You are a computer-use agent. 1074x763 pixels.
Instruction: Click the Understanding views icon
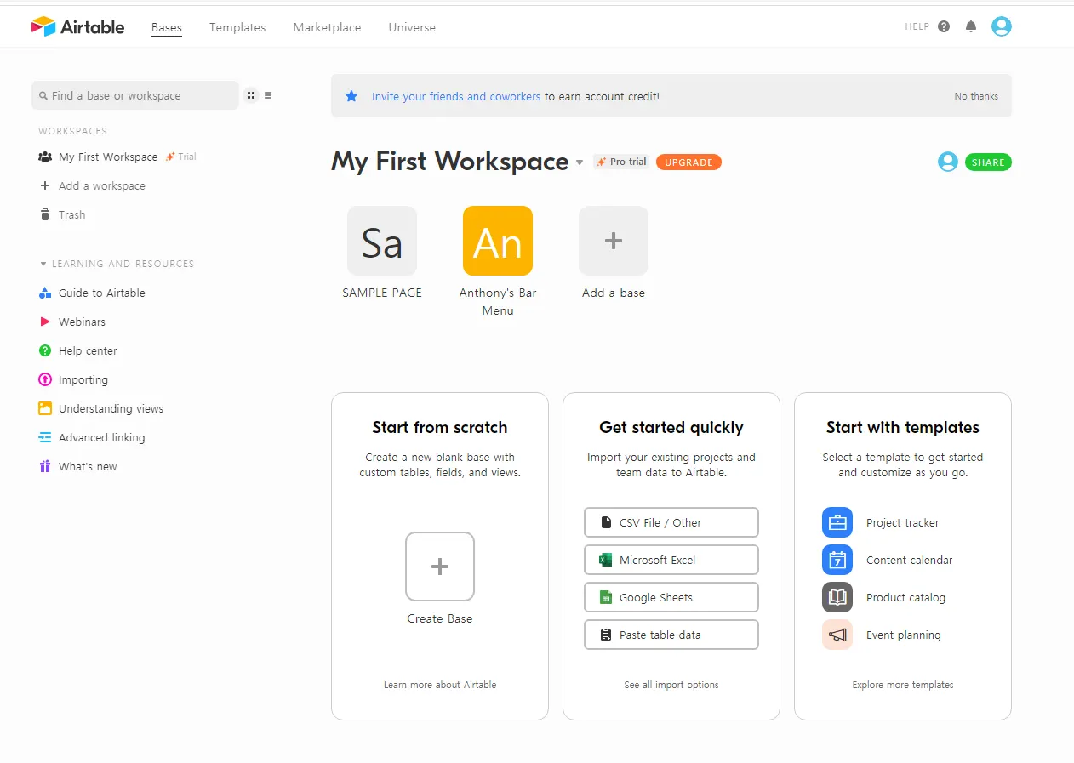point(45,408)
